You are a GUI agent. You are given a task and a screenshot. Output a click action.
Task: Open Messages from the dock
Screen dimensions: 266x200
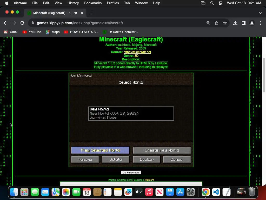35,192
